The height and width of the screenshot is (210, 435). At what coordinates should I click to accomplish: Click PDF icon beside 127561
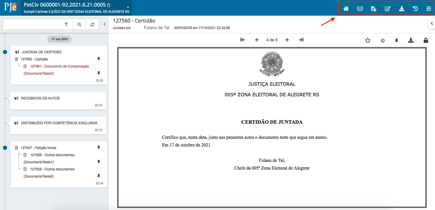click(25, 66)
